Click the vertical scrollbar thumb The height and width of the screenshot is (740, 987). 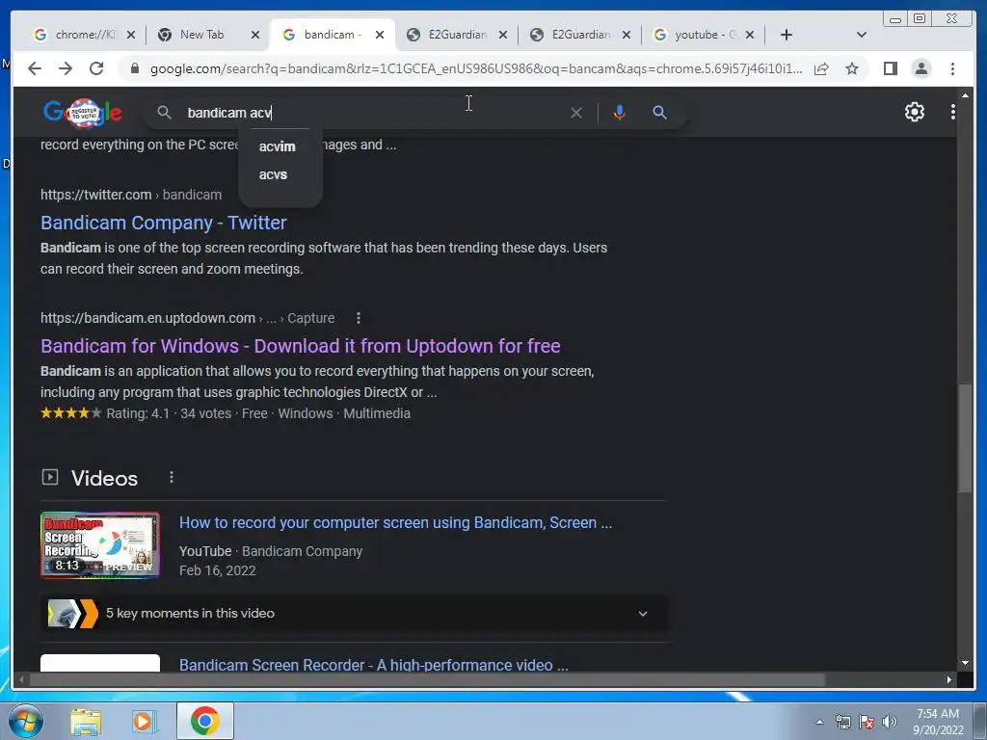[x=965, y=438]
